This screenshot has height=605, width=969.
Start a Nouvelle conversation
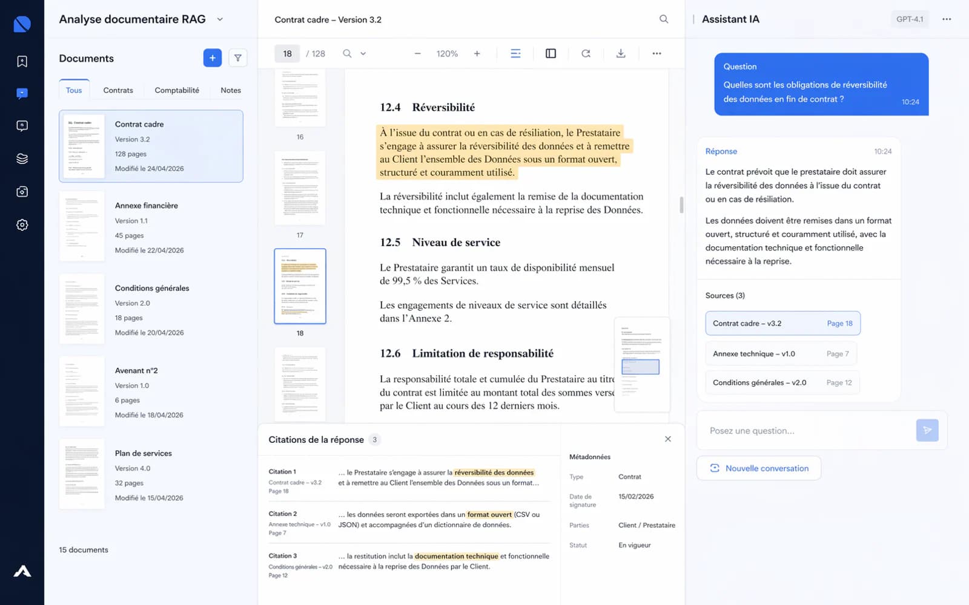pyautogui.click(x=759, y=468)
